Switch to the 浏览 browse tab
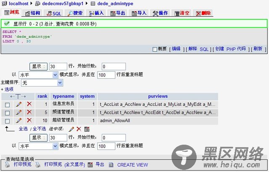Screen dimensions: 269x172 [12, 12]
